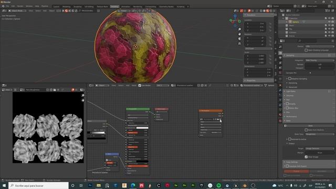Open the Integrator dropdown
The image size is (336, 189).
pos(320,60)
